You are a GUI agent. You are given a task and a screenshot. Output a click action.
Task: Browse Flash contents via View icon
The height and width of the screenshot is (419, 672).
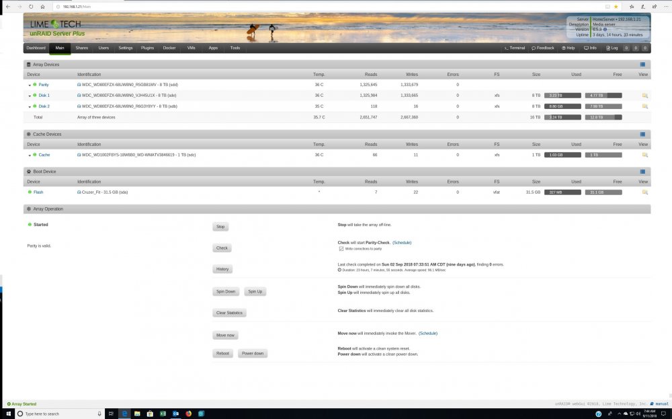pyautogui.click(x=644, y=192)
